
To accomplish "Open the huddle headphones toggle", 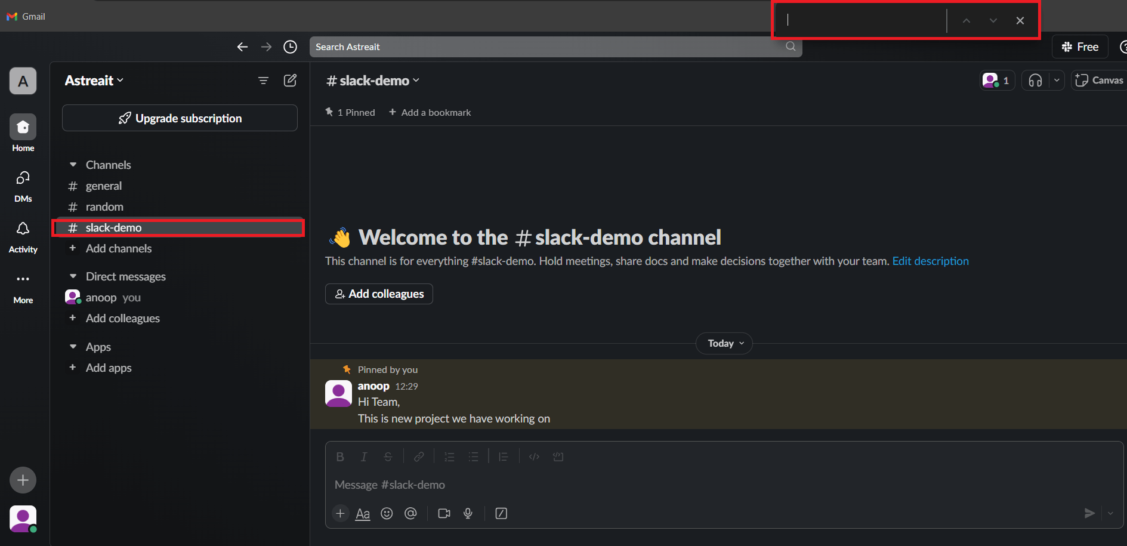I will point(1035,80).
